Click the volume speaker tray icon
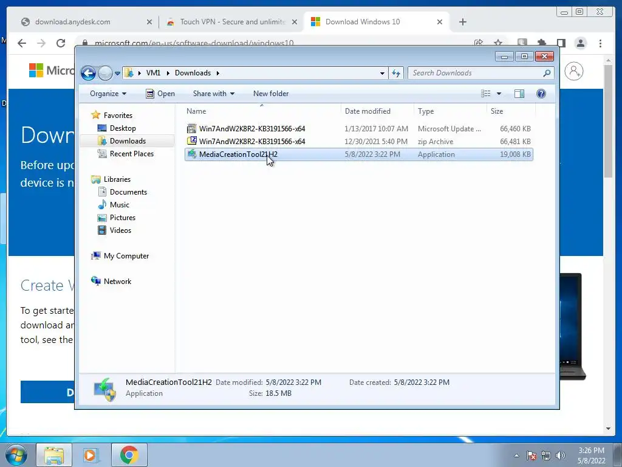This screenshot has width=622, height=467. [561, 455]
